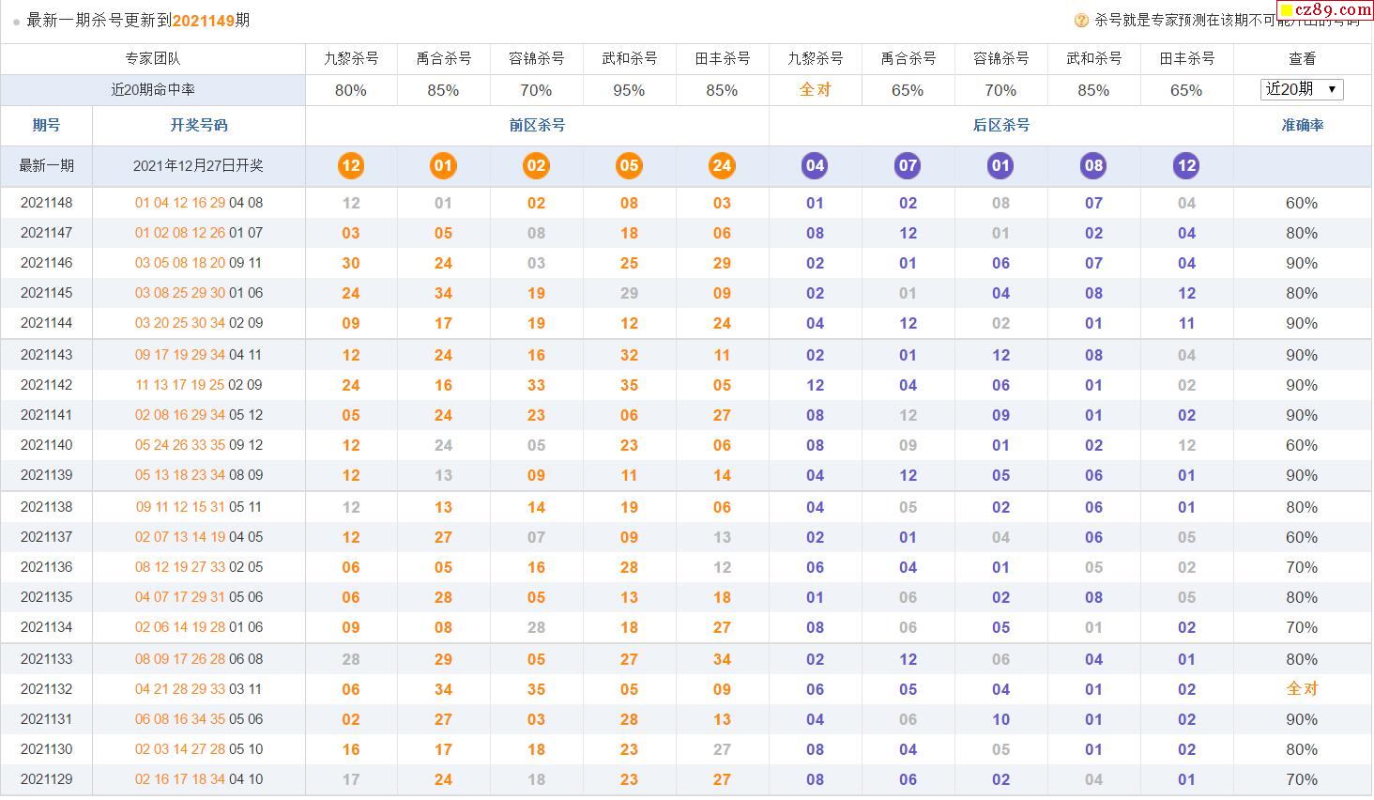Click the cz89.com logo
1374x800 pixels.
(x=1325, y=8)
